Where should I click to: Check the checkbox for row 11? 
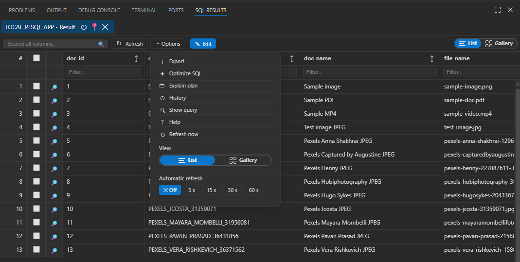click(36, 222)
